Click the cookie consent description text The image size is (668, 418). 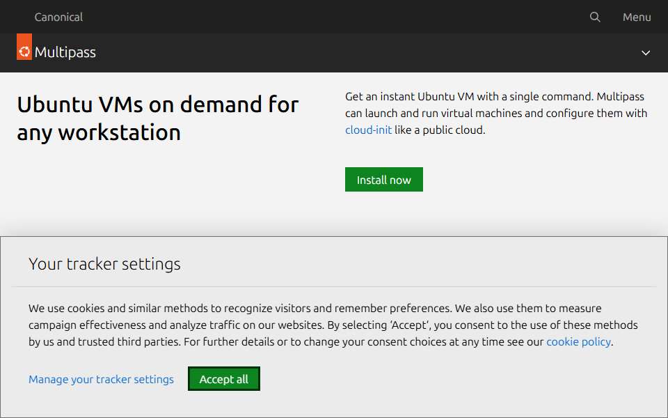click(x=333, y=325)
